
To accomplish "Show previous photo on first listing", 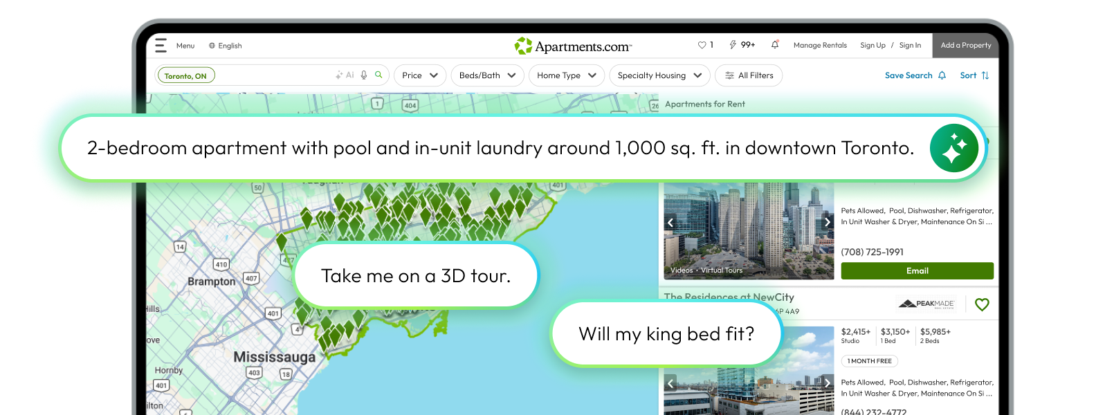I will tap(670, 222).
